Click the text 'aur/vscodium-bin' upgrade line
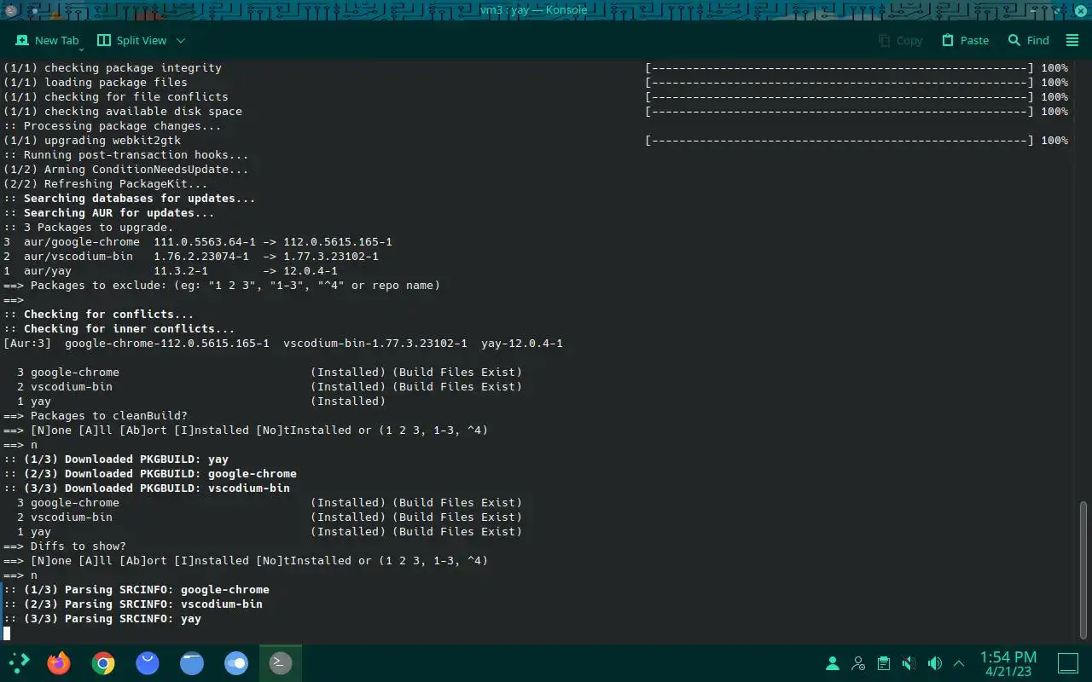Screen dimensions: 1092x682 pos(191,257)
